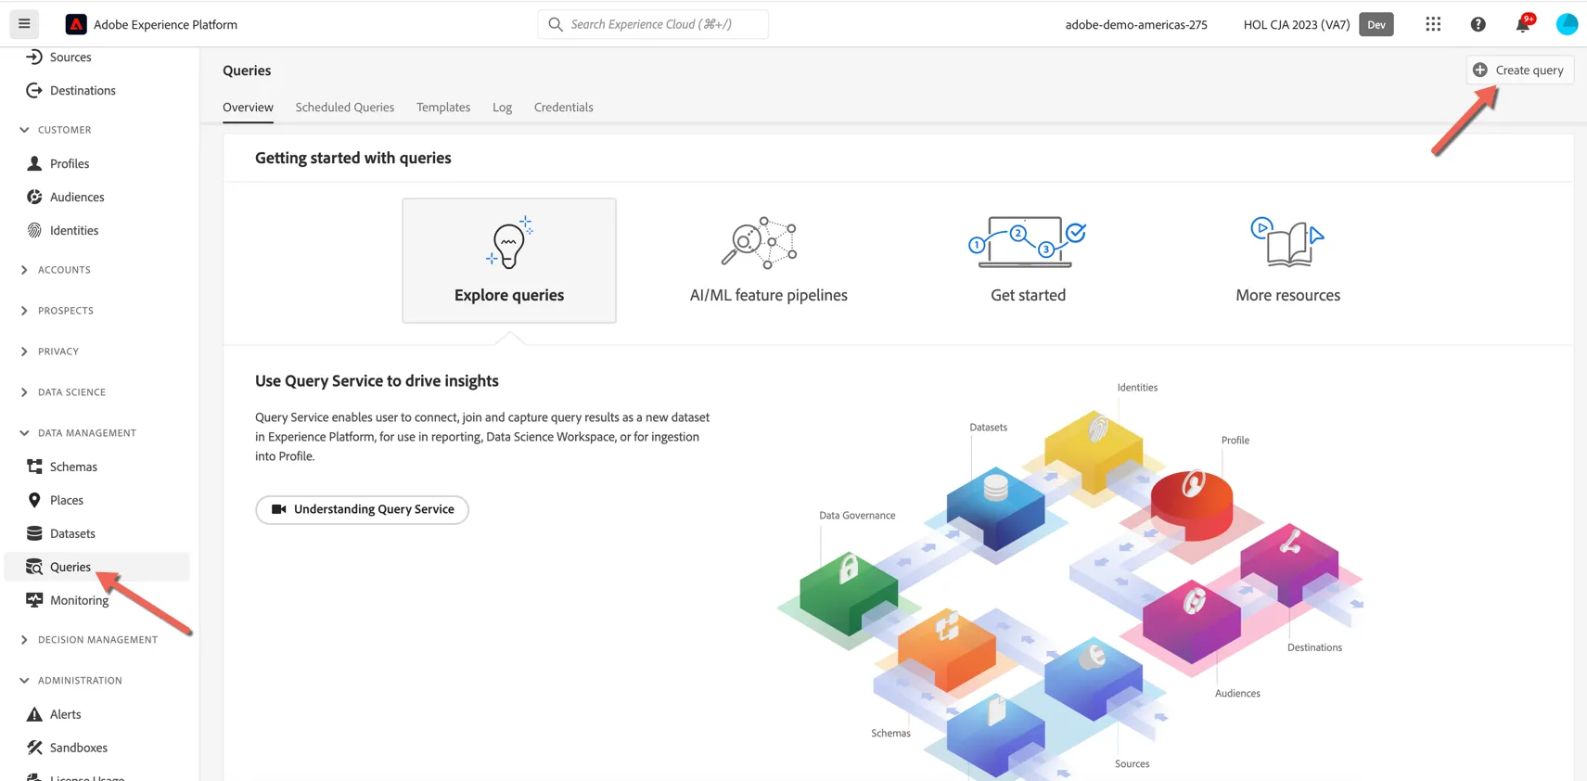
Task: Switch to the Credentials tab
Action: 563,108
